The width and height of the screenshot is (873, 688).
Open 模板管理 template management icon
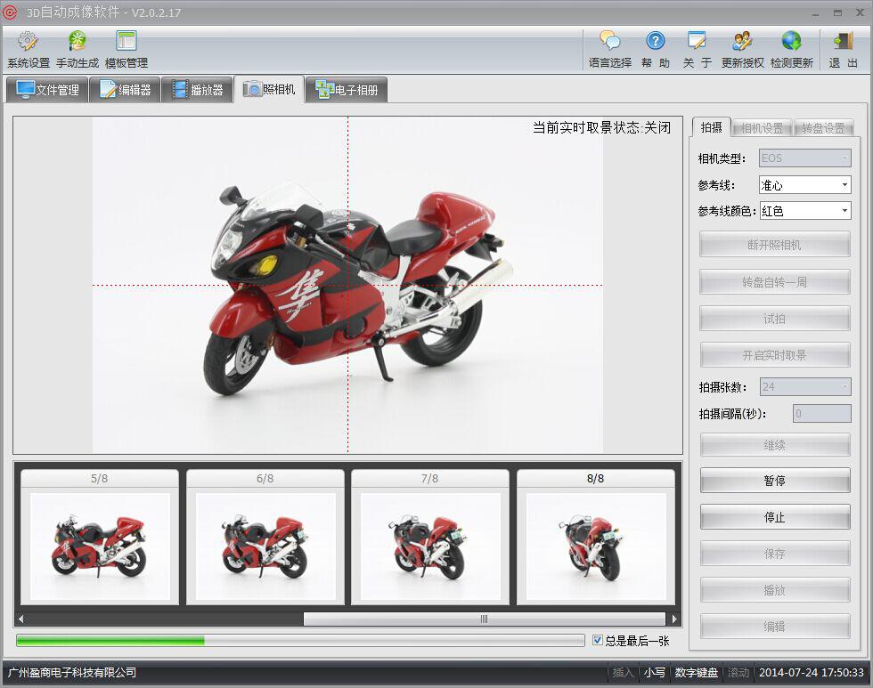coord(126,42)
